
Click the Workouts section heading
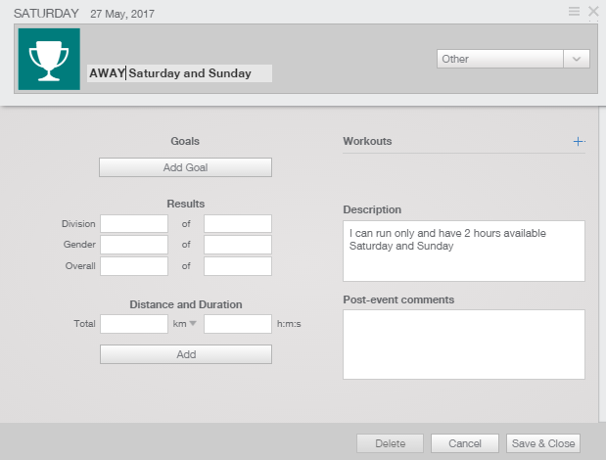click(367, 141)
